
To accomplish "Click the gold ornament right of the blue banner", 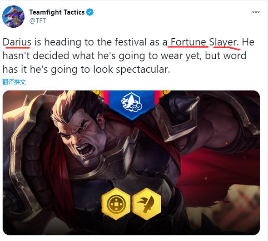I will tap(166, 92).
